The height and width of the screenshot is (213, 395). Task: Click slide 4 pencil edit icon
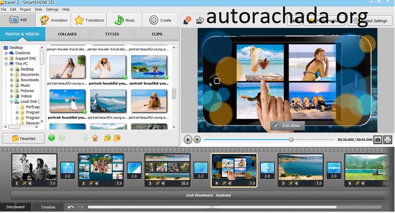(224, 183)
